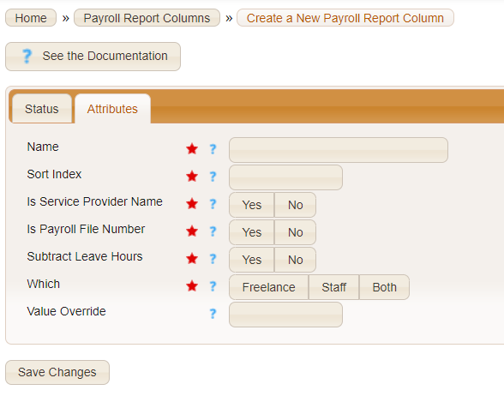Image resolution: width=504 pixels, height=396 pixels.
Task: Show help for Is Service Provider Name
Action: pyautogui.click(x=213, y=204)
